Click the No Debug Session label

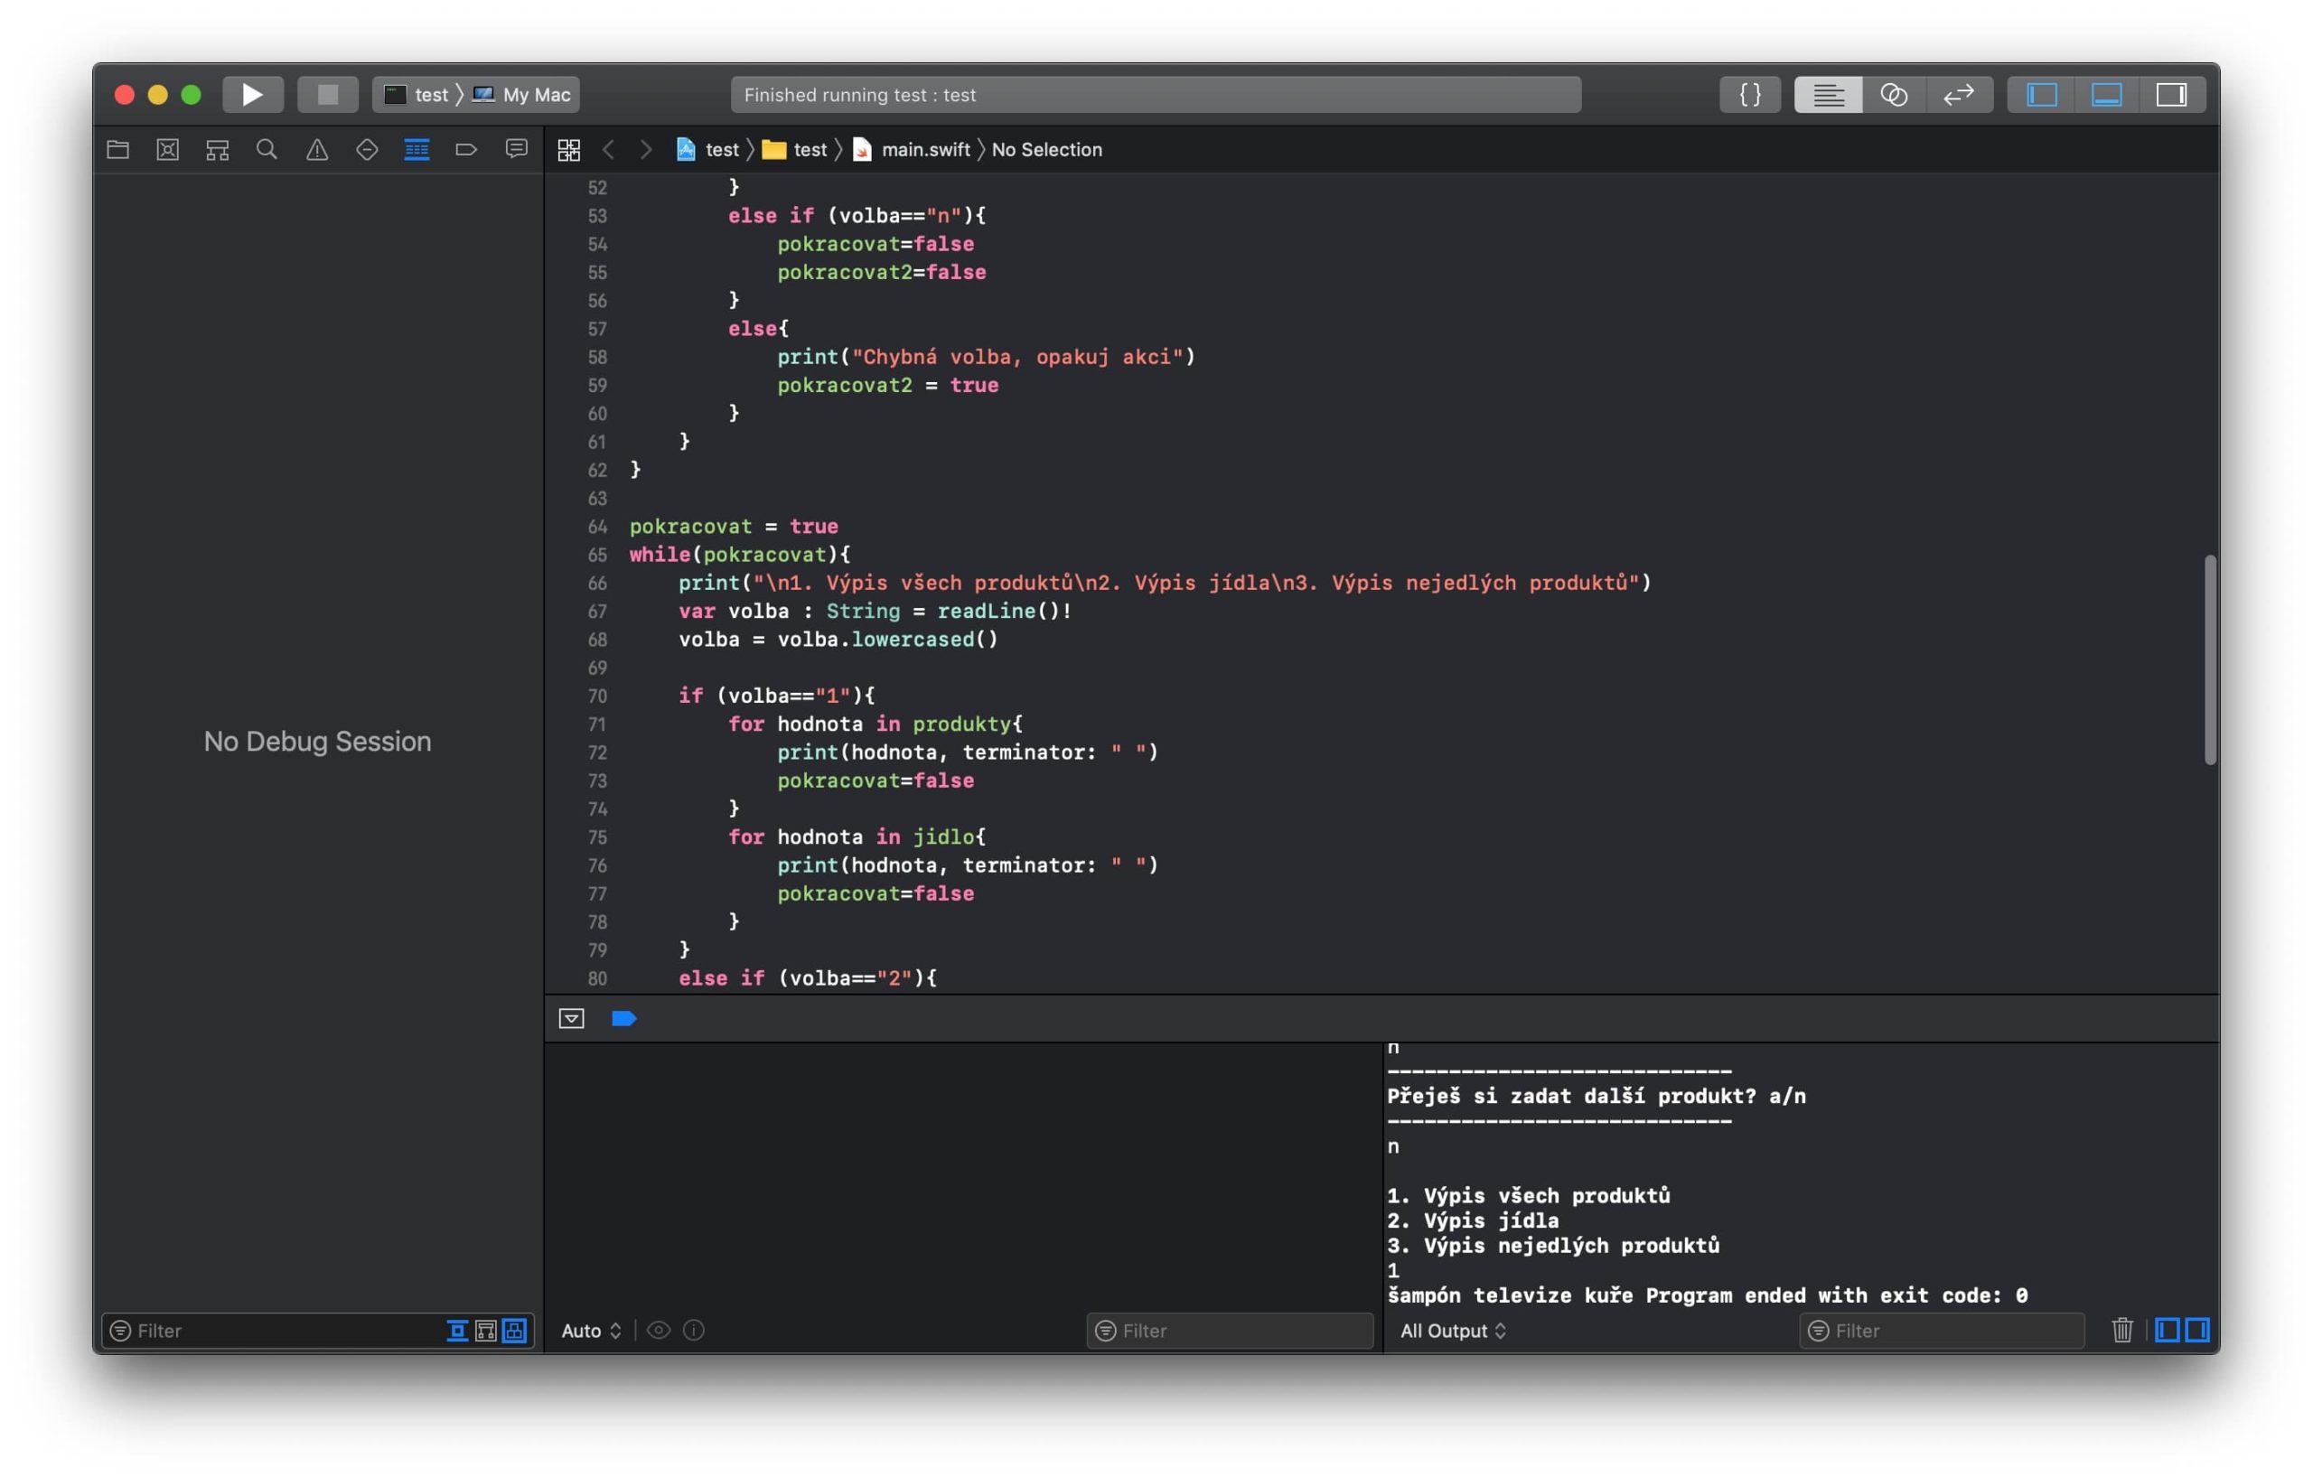pyautogui.click(x=318, y=741)
